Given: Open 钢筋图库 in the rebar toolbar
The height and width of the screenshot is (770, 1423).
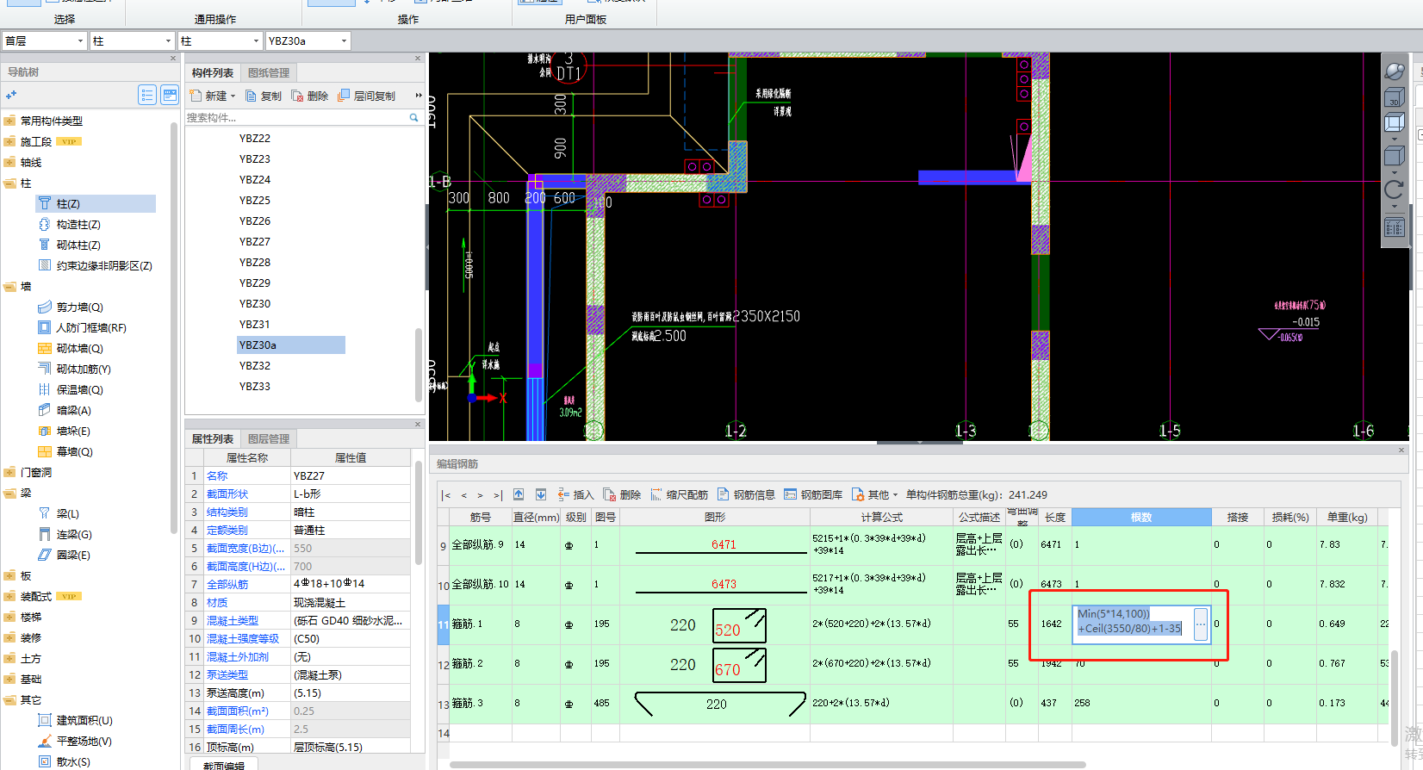Looking at the screenshot, I should [814, 495].
